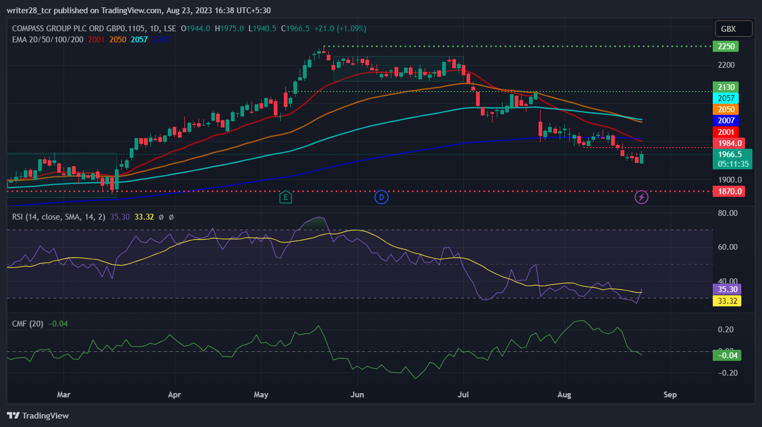Click the 'Mar' label on the time axis
The height and width of the screenshot is (427, 762).
pos(64,395)
